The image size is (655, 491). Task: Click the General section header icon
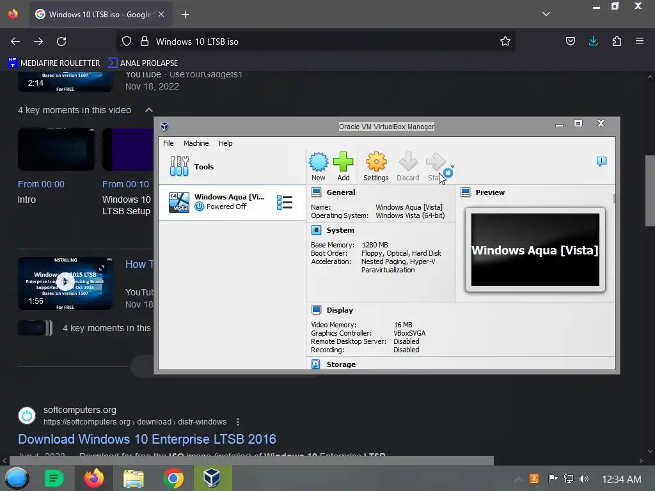pos(316,192)
